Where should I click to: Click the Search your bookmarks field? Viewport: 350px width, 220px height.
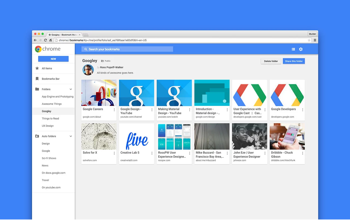(x=127, y=49)
